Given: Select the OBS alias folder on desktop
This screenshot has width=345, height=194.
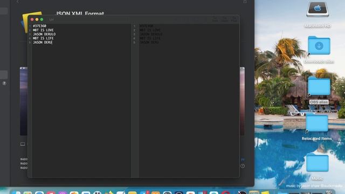Looking at the screenshot, I should click(319, 86).
